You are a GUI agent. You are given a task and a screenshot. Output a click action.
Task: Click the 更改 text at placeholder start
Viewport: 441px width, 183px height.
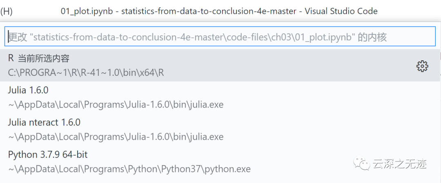[18, 37]
